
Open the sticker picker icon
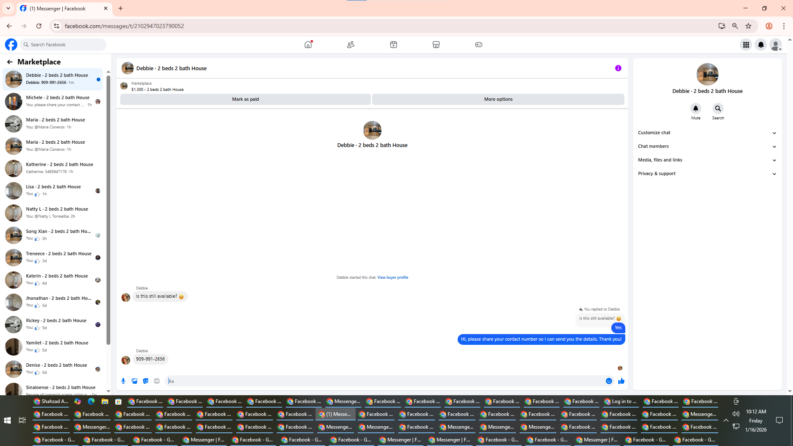point(145,381)
